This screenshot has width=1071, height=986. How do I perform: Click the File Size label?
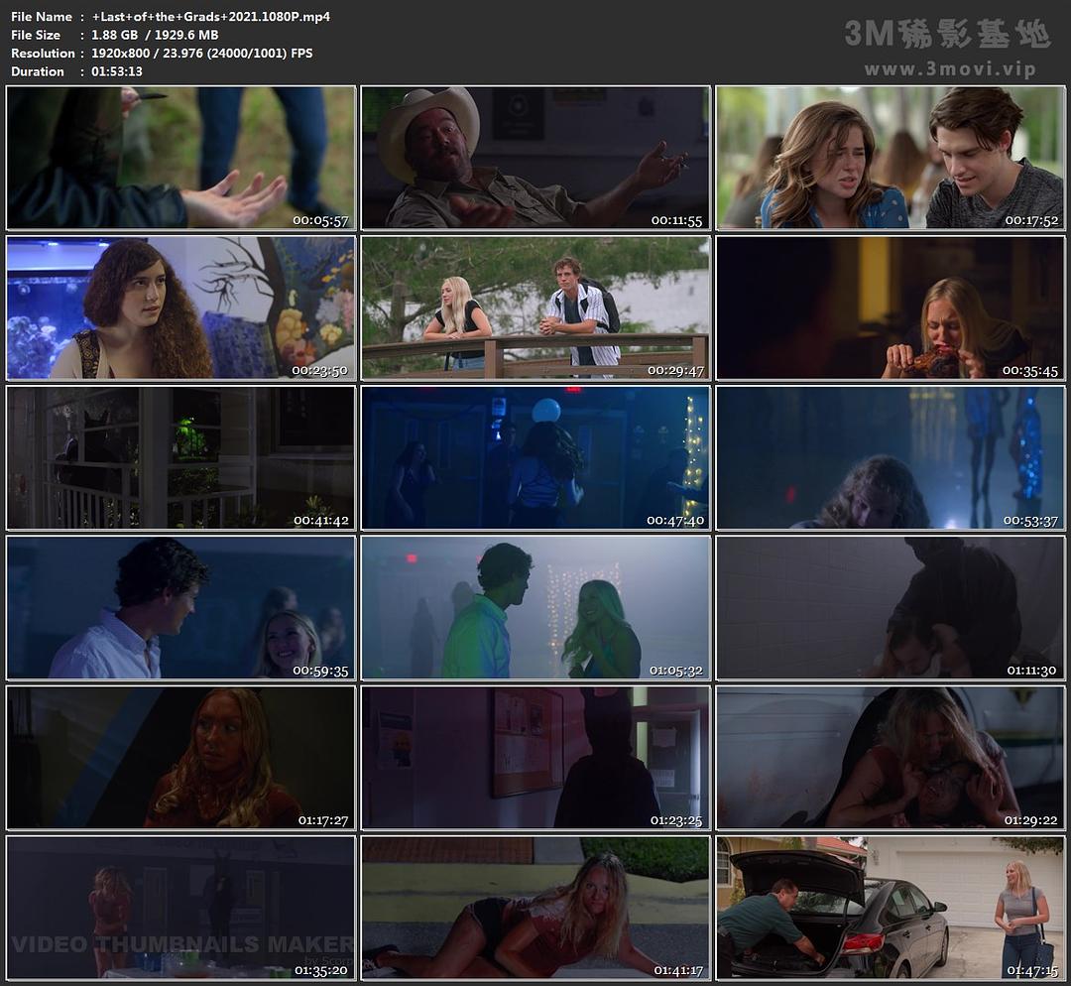click(x=36, y=35)
